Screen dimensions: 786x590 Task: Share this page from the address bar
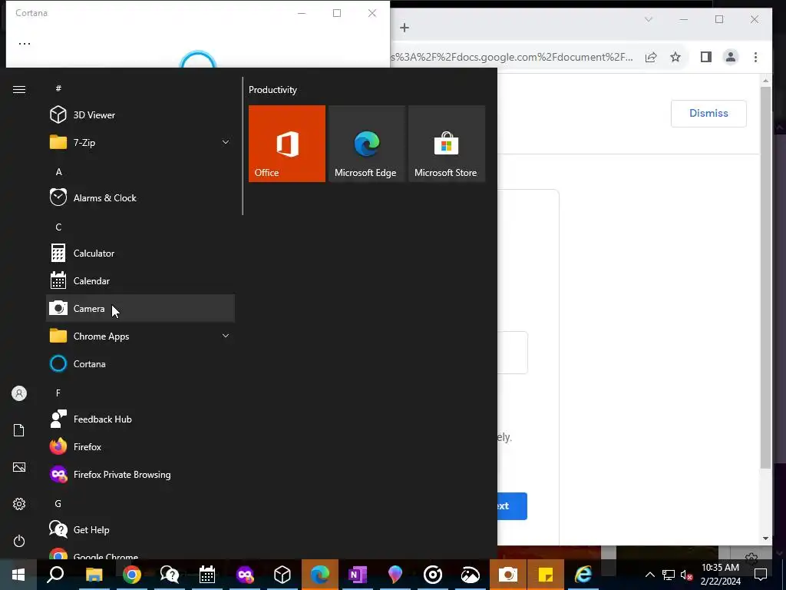651,57
